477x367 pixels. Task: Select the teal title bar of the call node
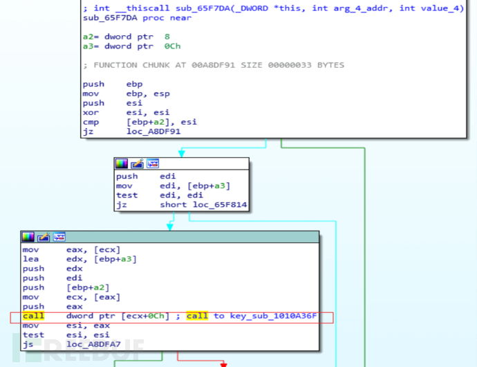tap(170, 237)
